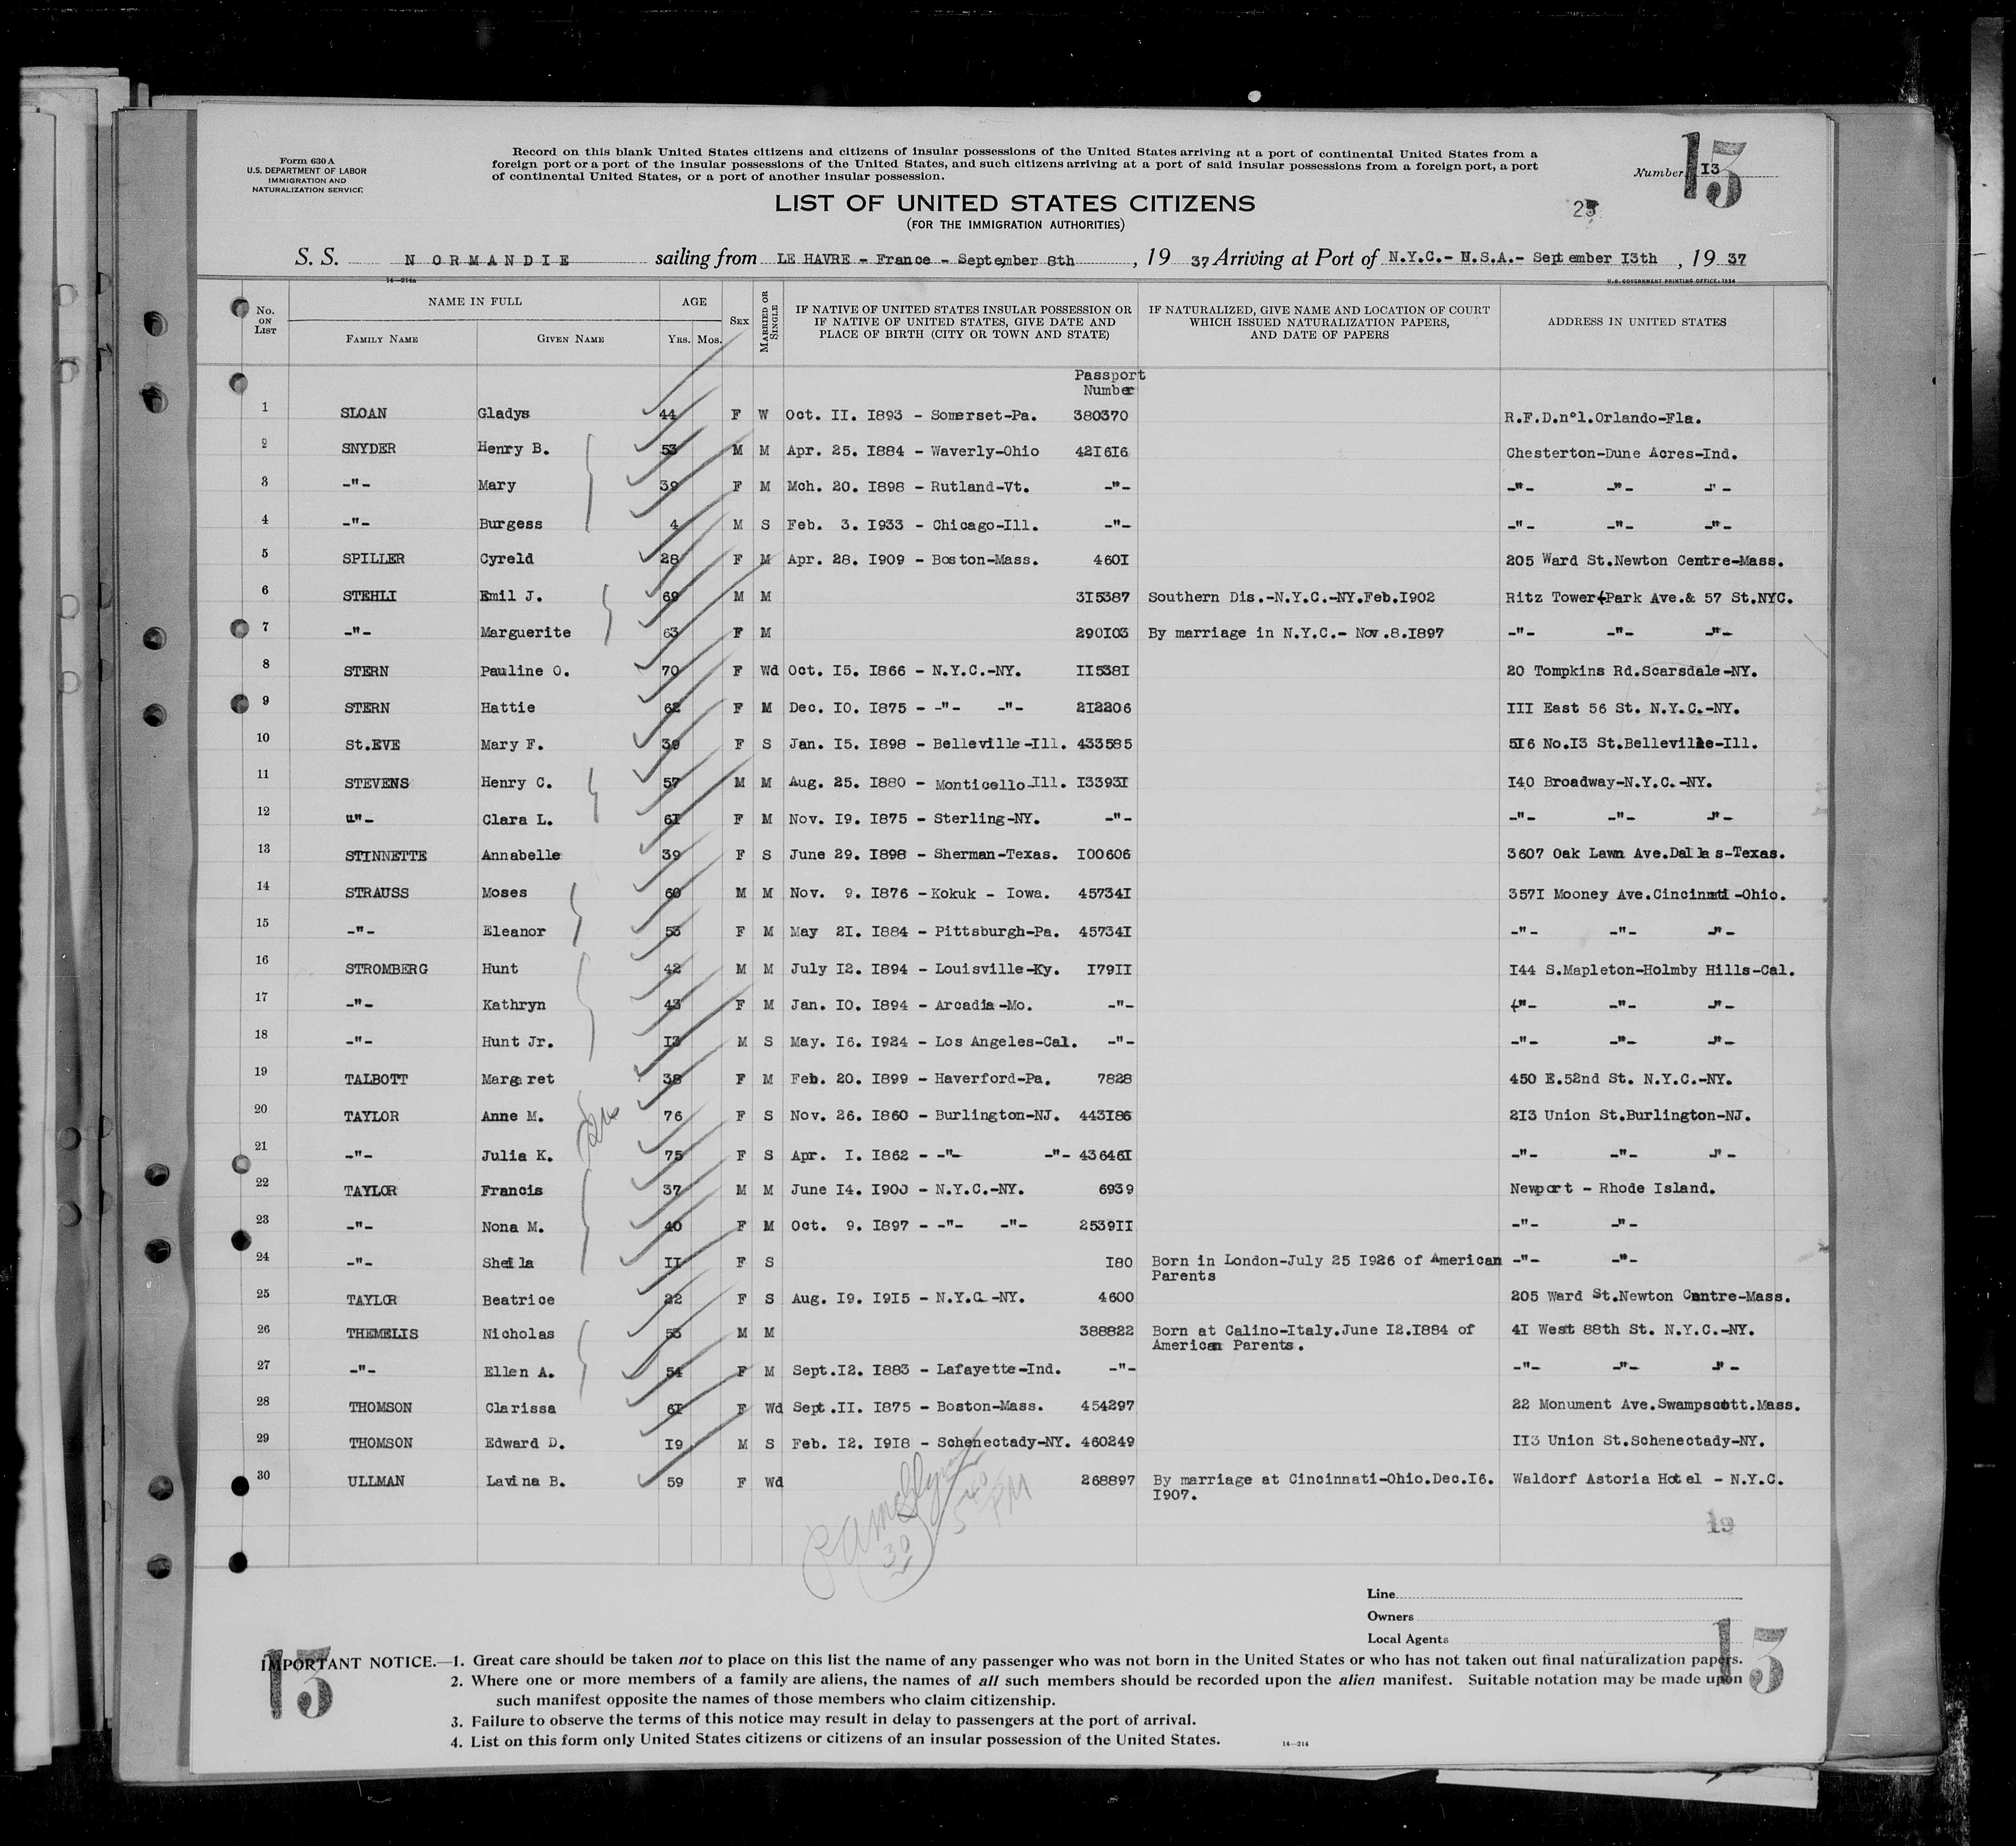Select the SPILLER family name
2016x1846 pixels.
tap(372, 559)
